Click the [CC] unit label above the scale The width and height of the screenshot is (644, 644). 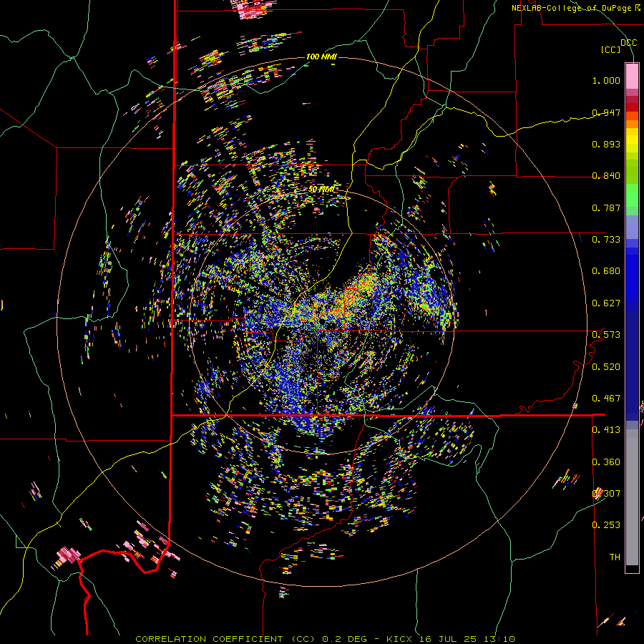611,49
